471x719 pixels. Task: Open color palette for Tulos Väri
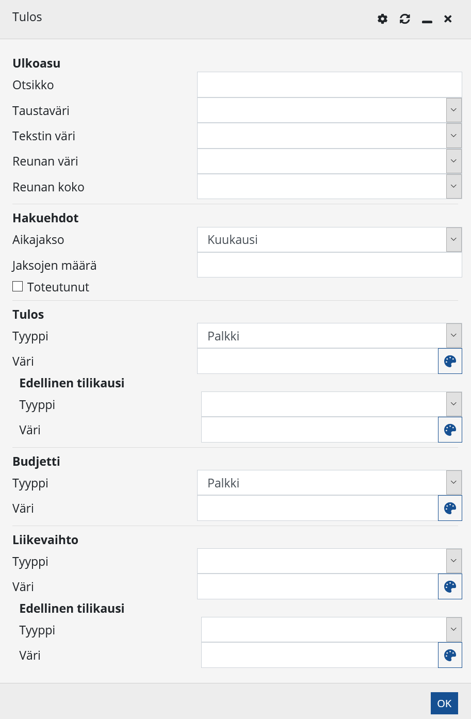[450, 361]
